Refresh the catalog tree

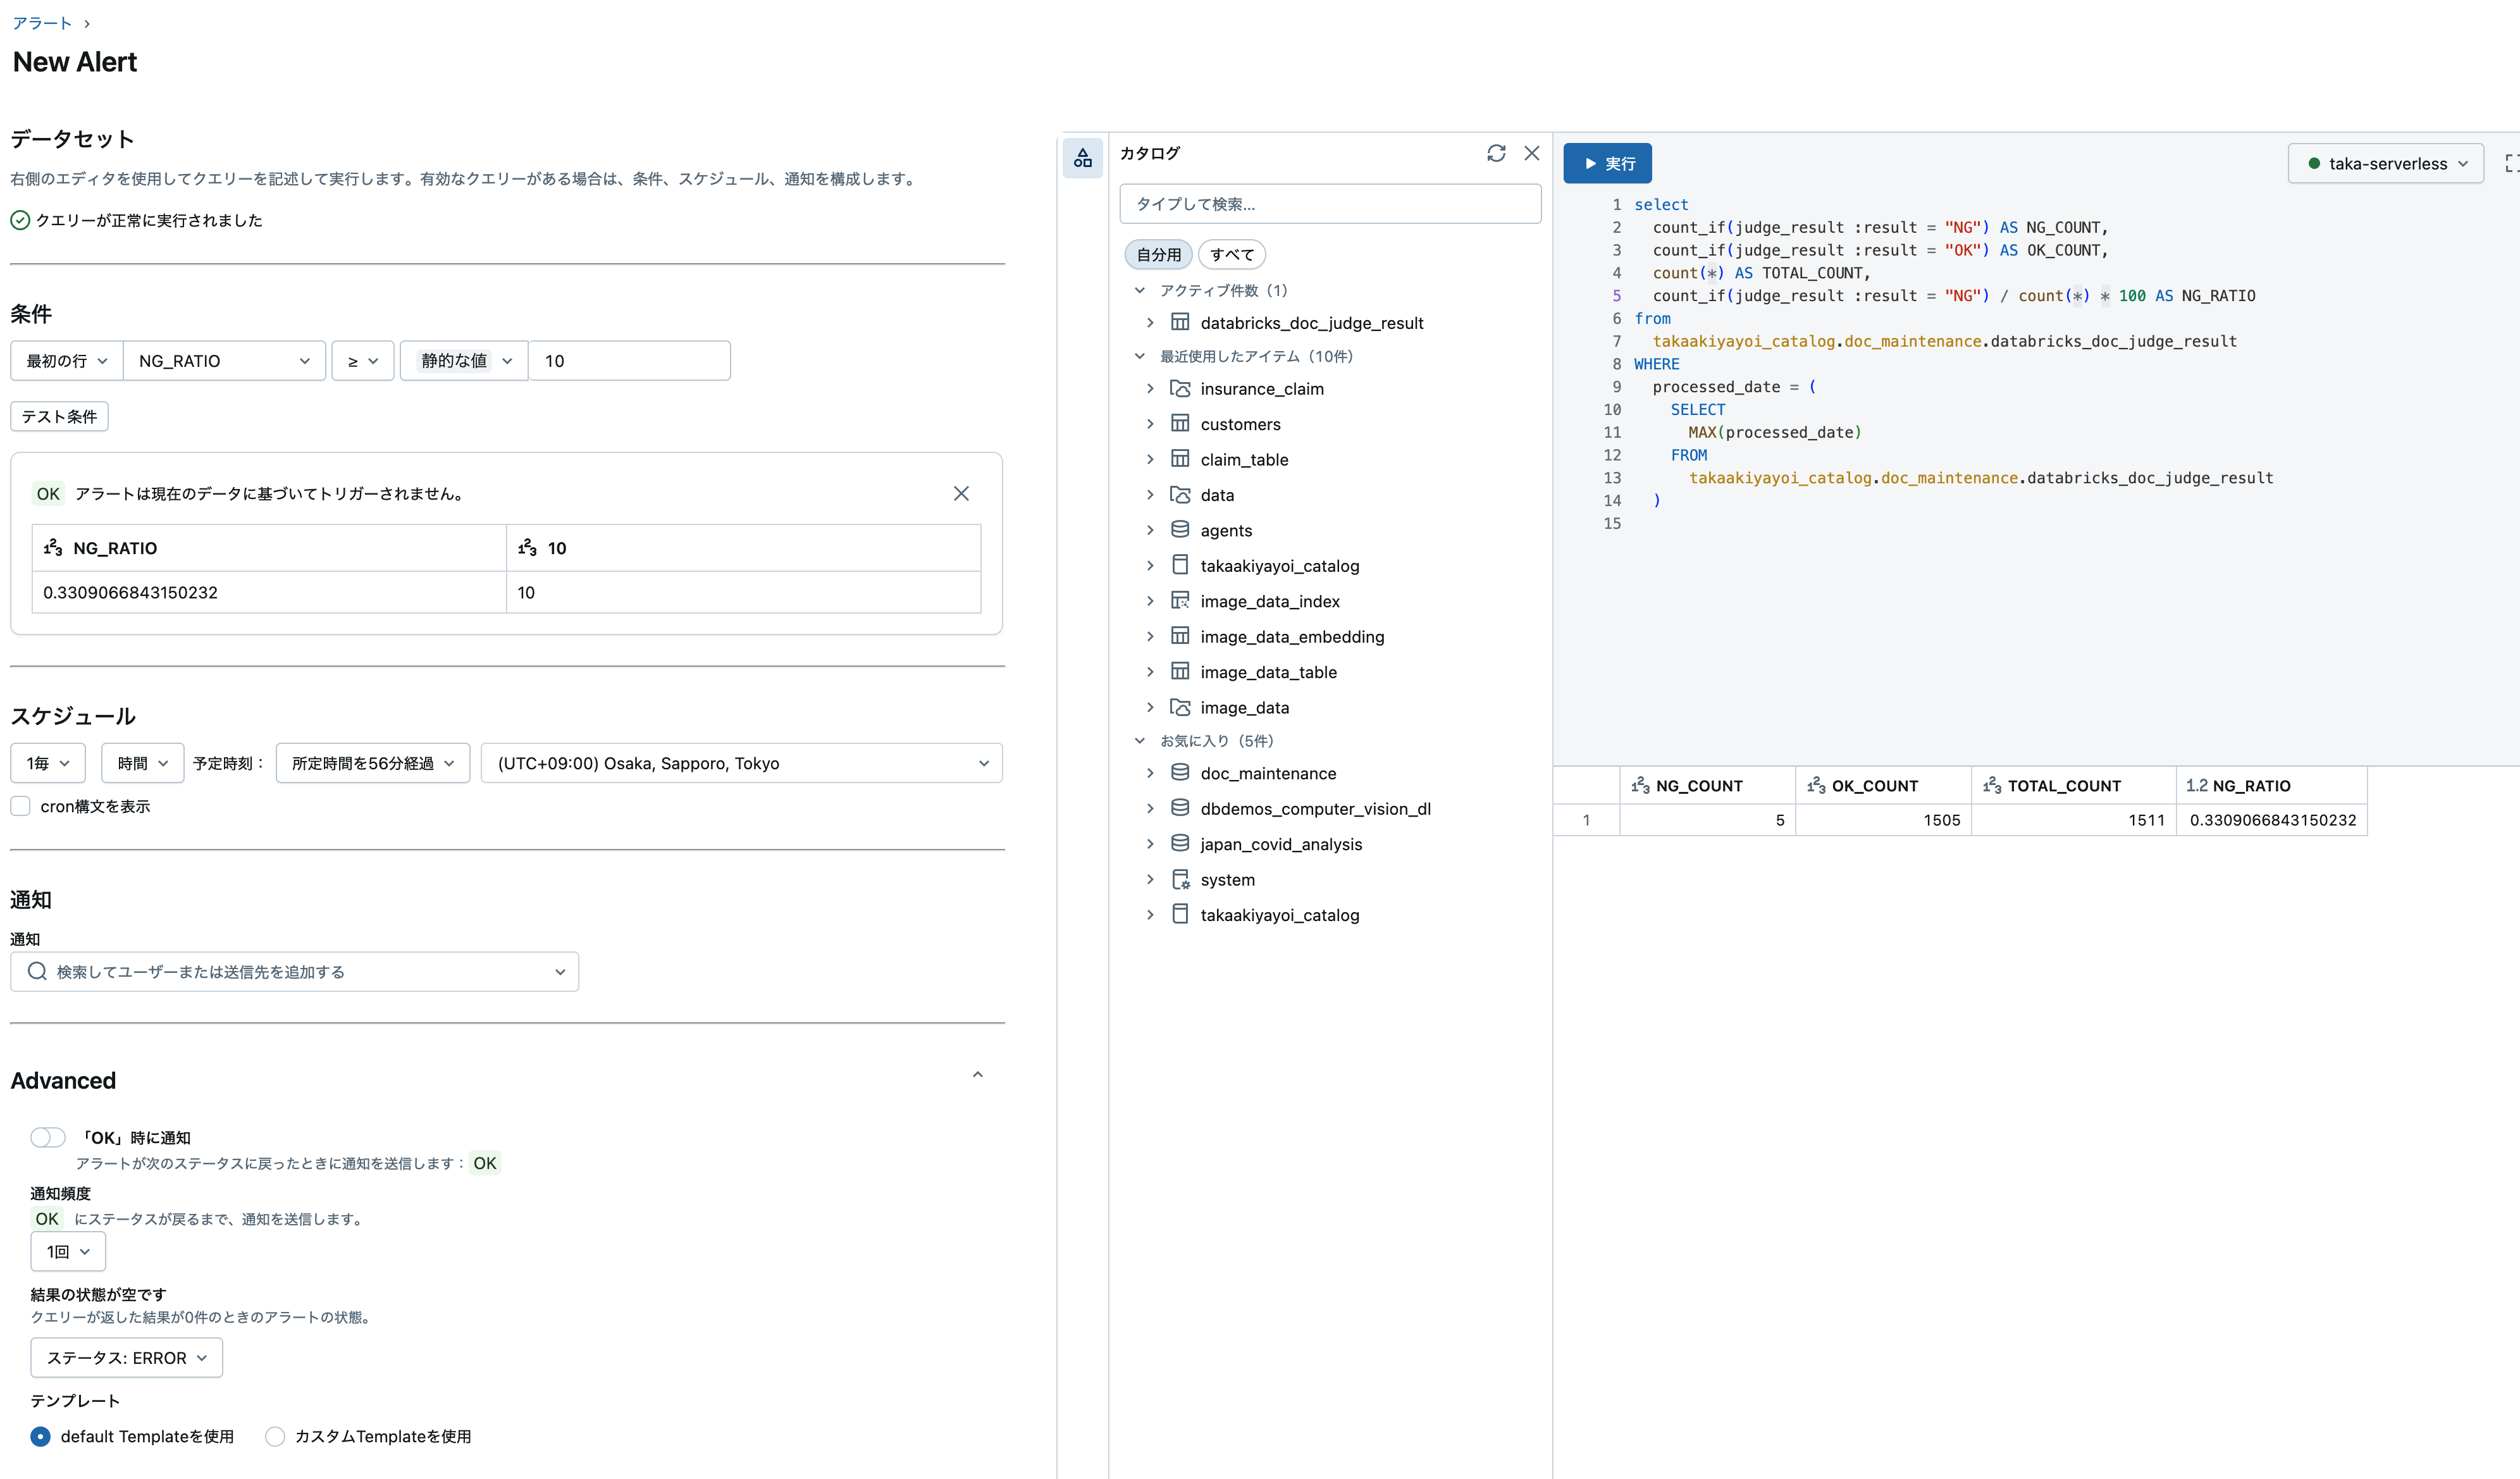pos(1495,153)
